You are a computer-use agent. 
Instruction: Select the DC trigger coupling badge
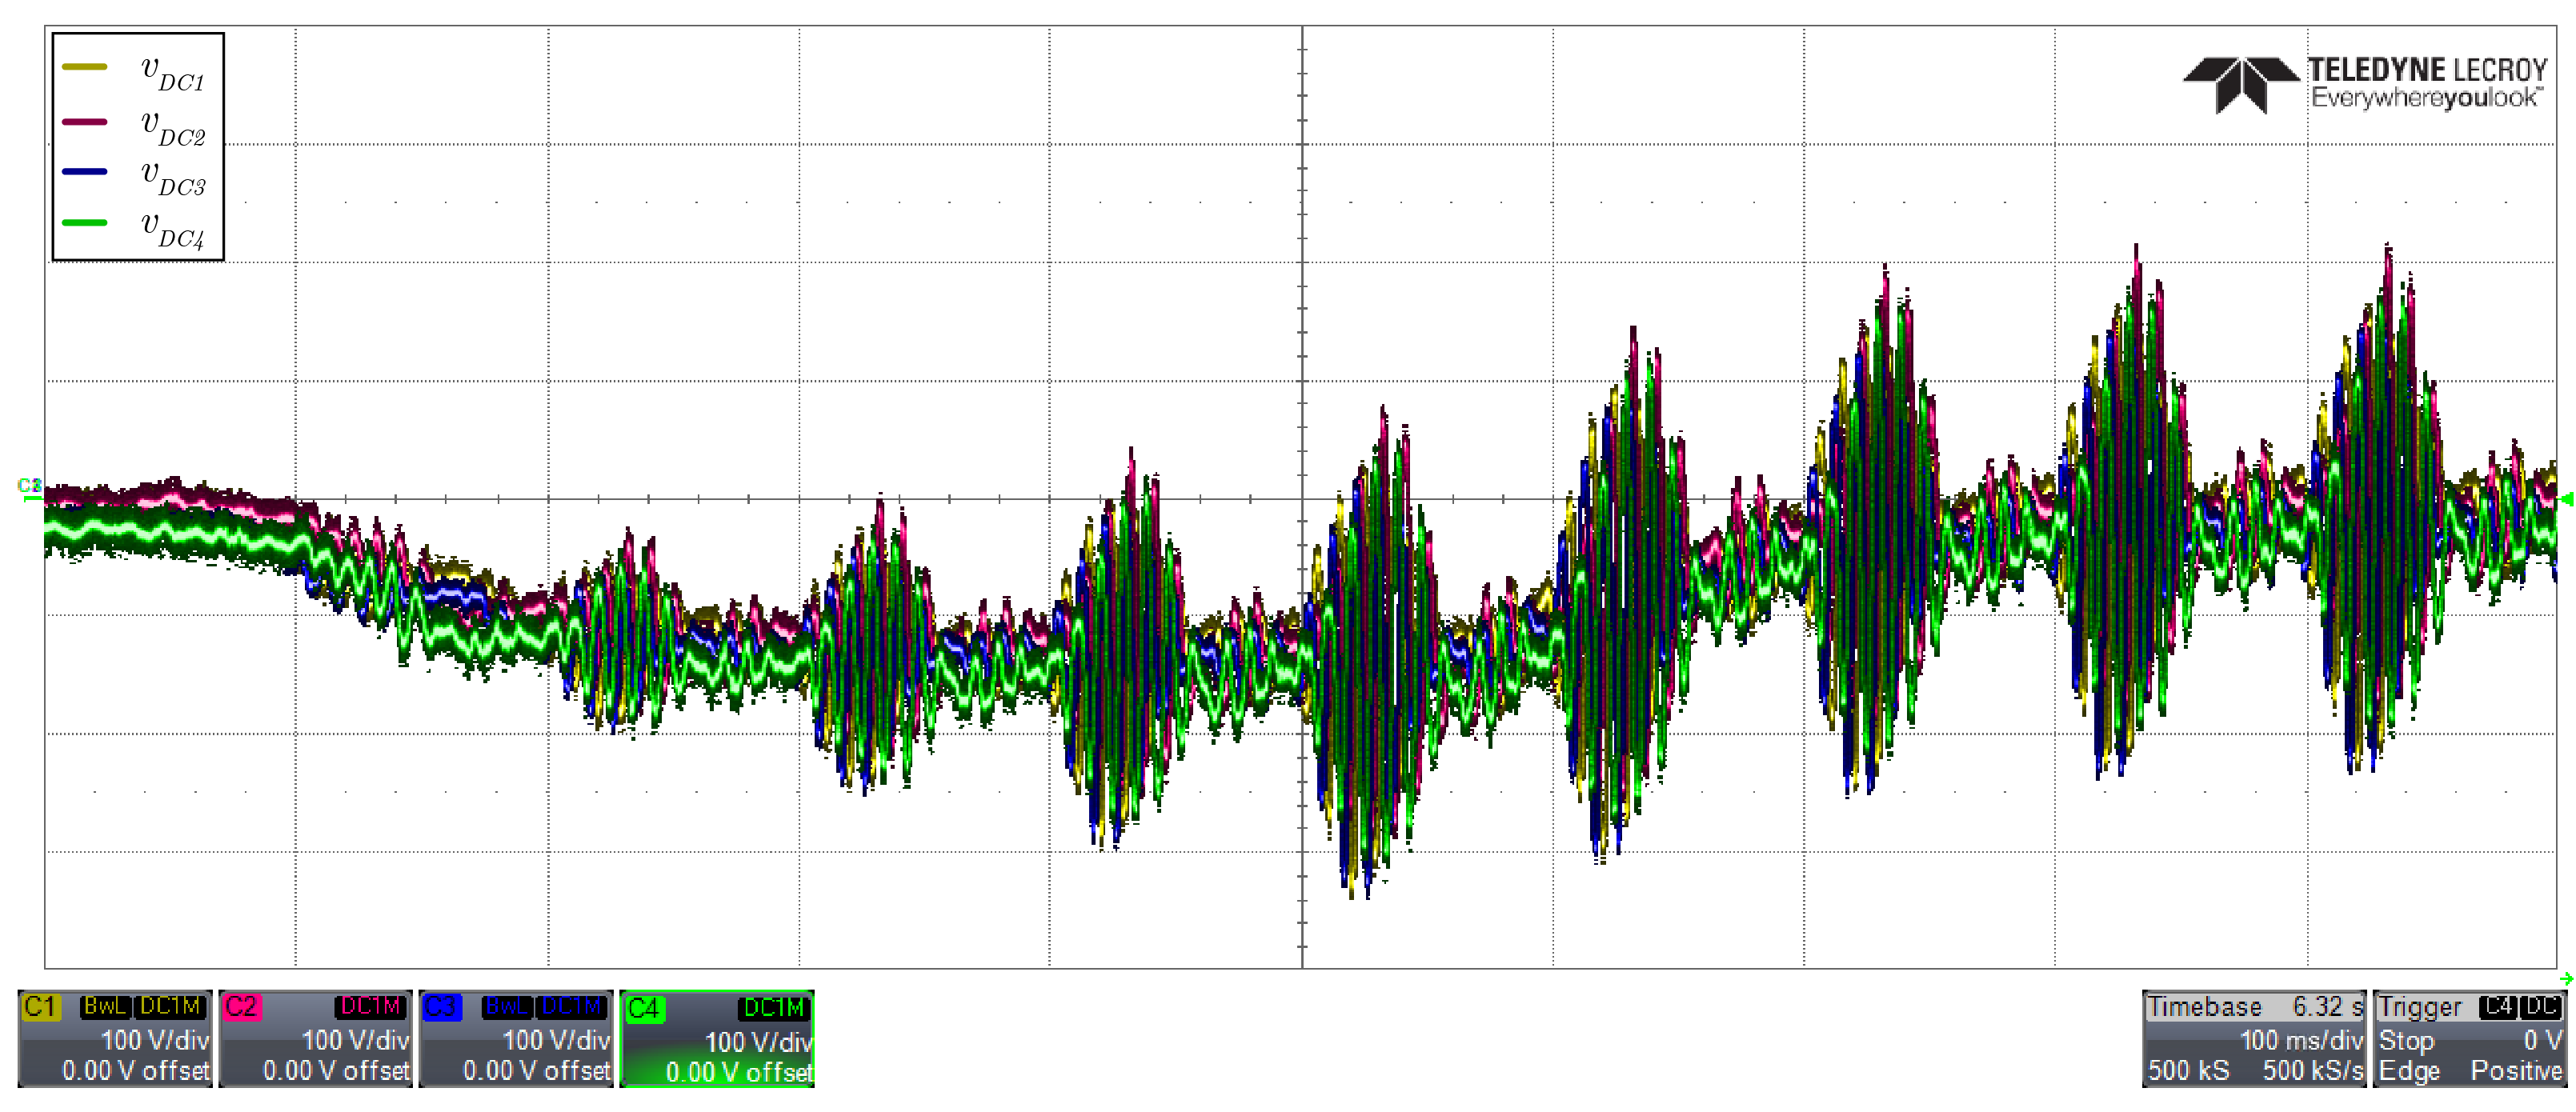[x=2540, y=1007]
